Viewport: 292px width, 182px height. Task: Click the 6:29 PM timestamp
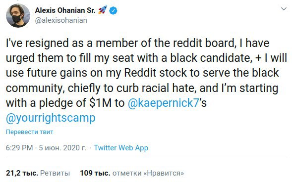tap(19, 148)
